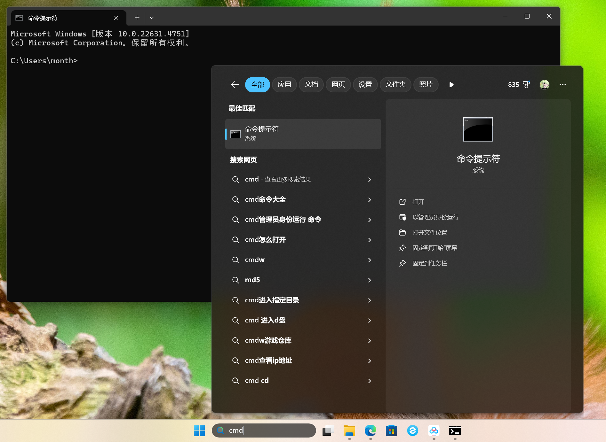The height and width of the screenshot is (442, 606).
Task: Select the cmdw游戏仓库 suggestion
Action: pos(268,340)
